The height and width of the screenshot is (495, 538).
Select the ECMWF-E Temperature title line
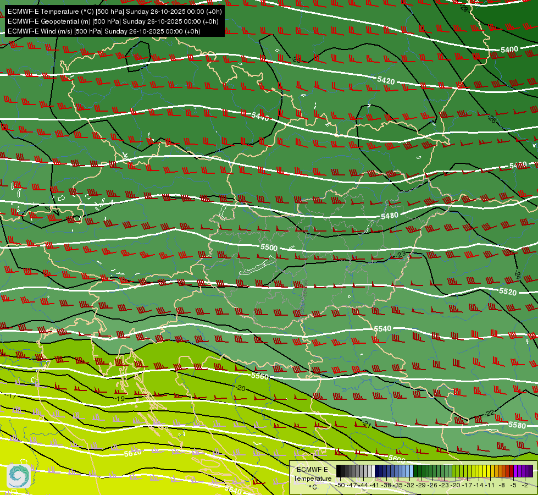tap(115, 12)
